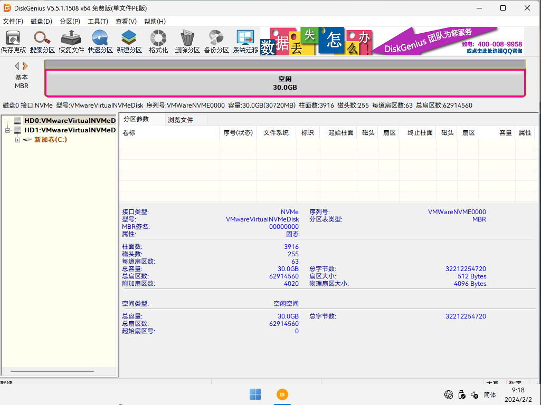Open the 帮助(H) menu
The width and height of the screenshot is (541, 405).
click(x=155, y=22)
